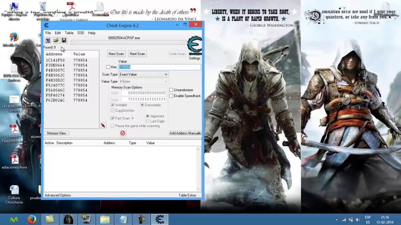Open the D3D menu
The image size is (401, 225).
pos(81,33)
